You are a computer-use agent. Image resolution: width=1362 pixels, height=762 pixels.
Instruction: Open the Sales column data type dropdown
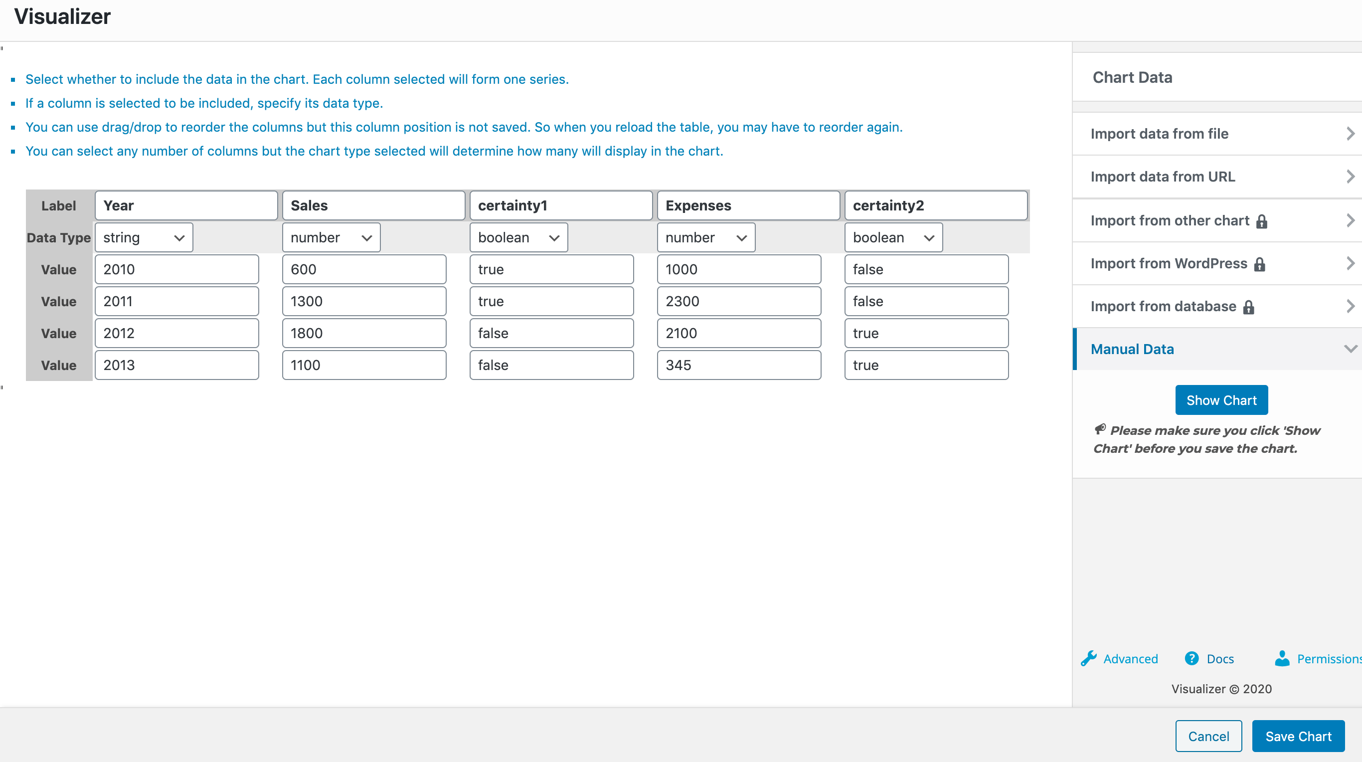click(x=331, y=237)
